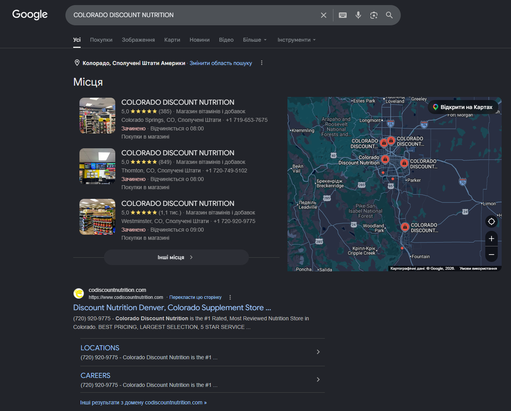Click Інші місця button
Image resolution: width=511 pixels, height=411 pixels.
point(176,257)
